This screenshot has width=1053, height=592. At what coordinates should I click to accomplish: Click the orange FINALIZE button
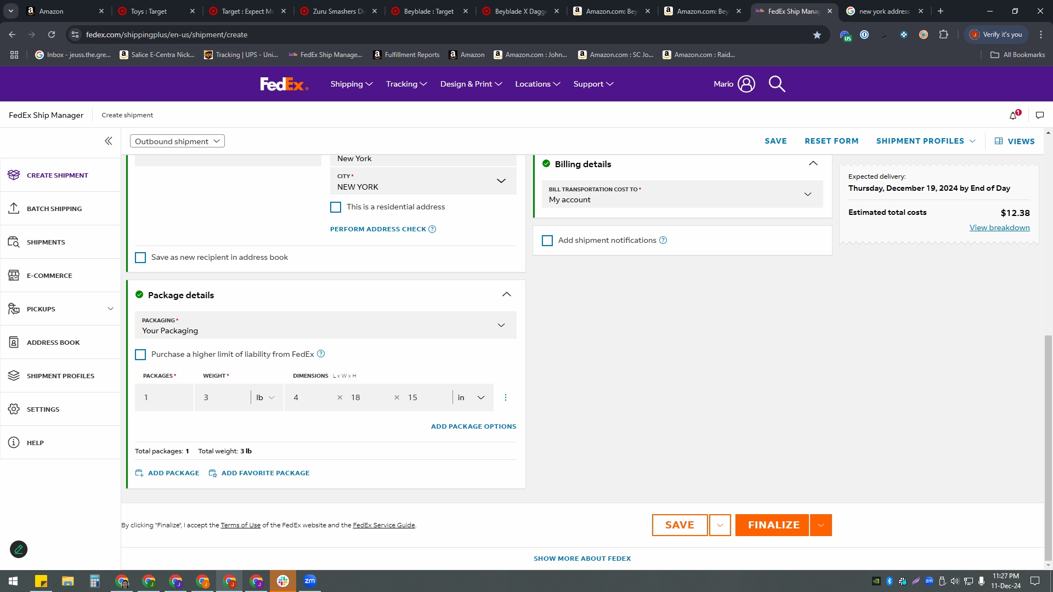[772, 525]
